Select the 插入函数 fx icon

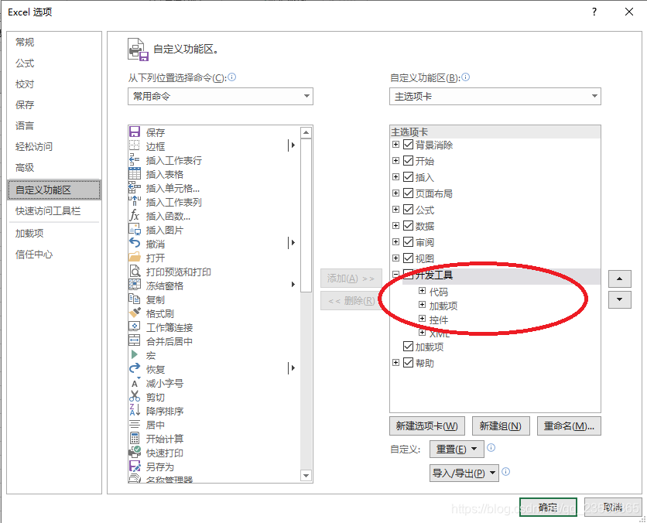tap(135, 215)
